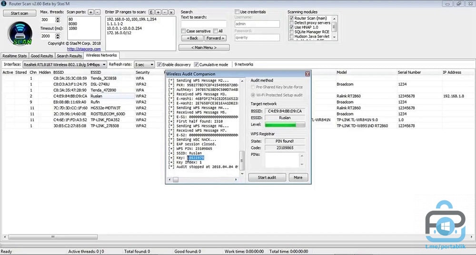Sort by ESSID column header
This screenshot has width=476, height=255.
point(96,72)
